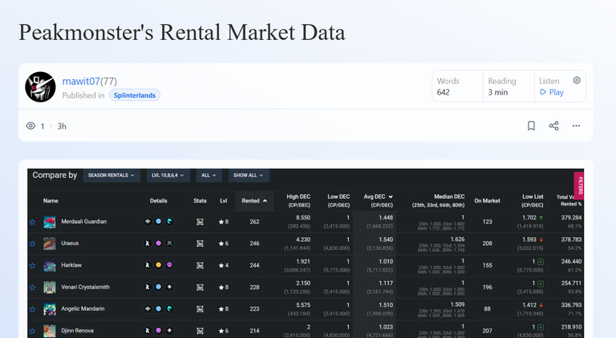View Djinn Renova stats icon
The width and height of the screenshot is (616, 338).
pyautogui.click(x=200, y=331)
